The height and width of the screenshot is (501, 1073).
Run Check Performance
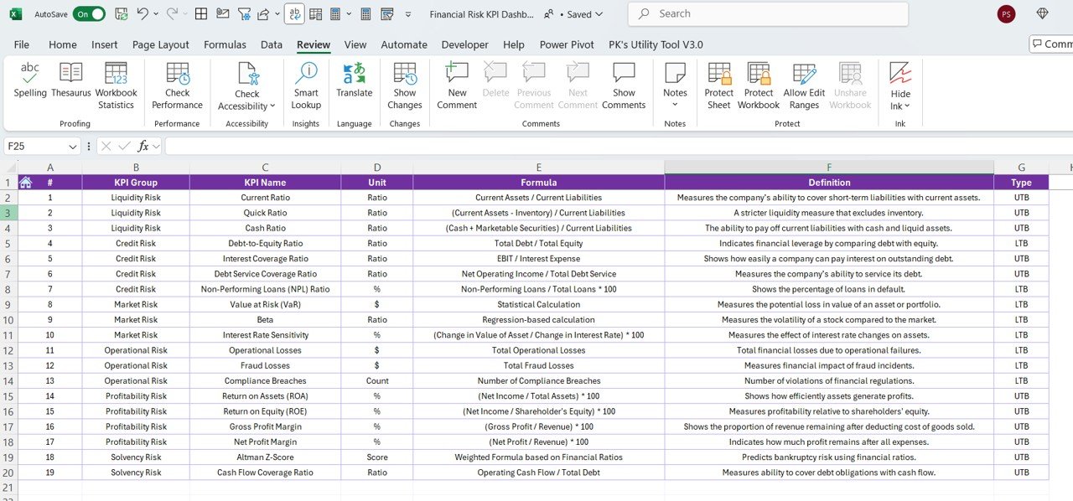(177, 86)
